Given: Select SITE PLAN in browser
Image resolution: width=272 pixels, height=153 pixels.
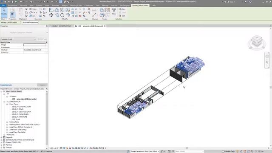Looking at the screenshot, I should (16, 119).
